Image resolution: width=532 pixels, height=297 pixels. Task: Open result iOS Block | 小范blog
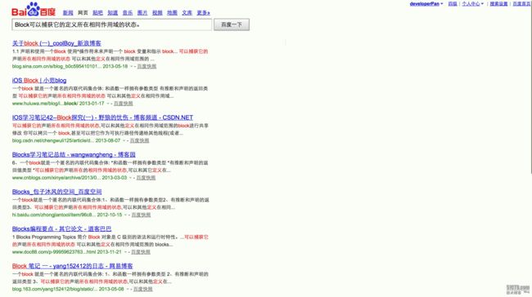pos(39,81)
